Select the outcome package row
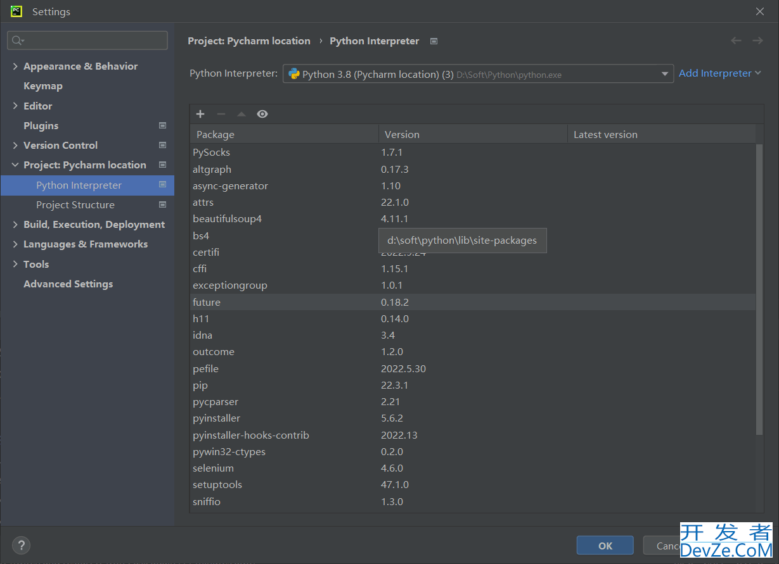 [x=473, y=352]
